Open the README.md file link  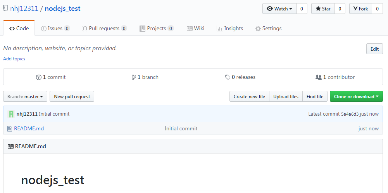(29, 128)
